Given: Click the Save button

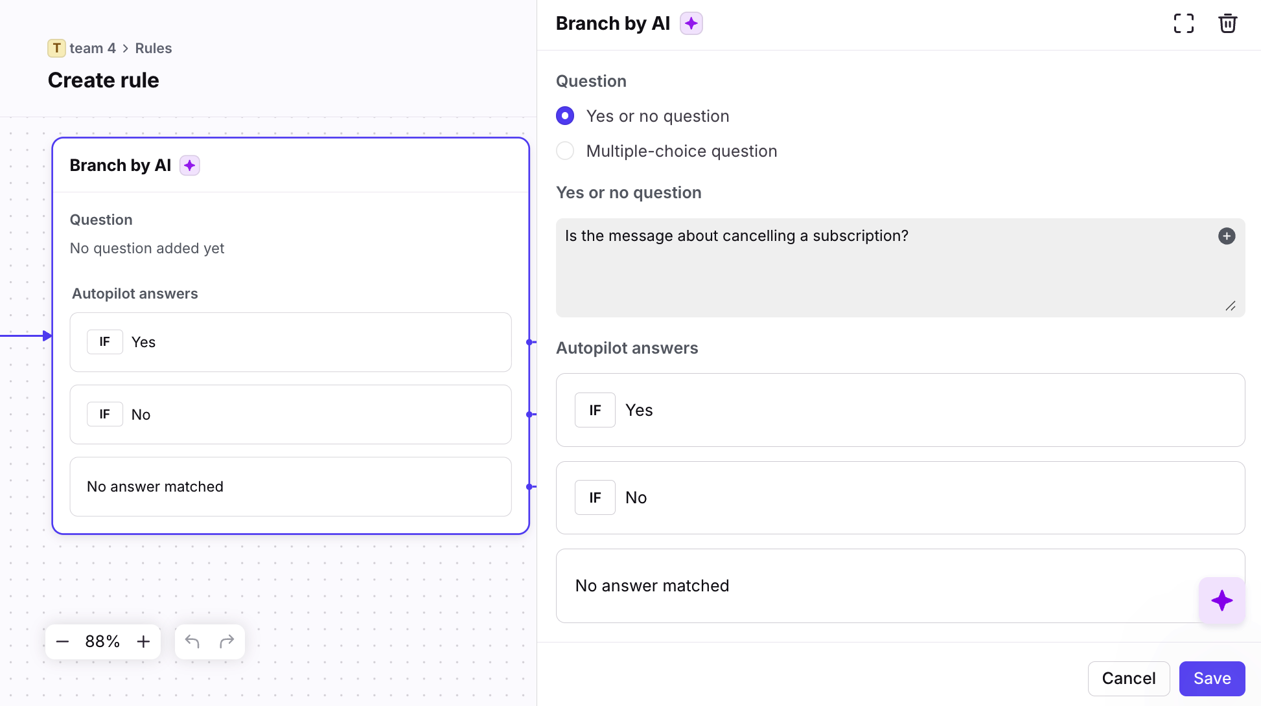Looking at the screenshot, I should click(1212, 678).
